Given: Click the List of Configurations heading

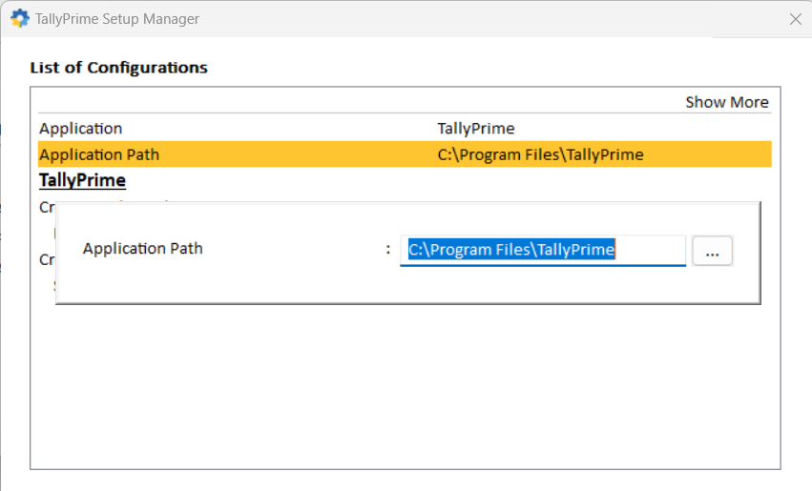Looking at the screenshot, I should (118, 68).
